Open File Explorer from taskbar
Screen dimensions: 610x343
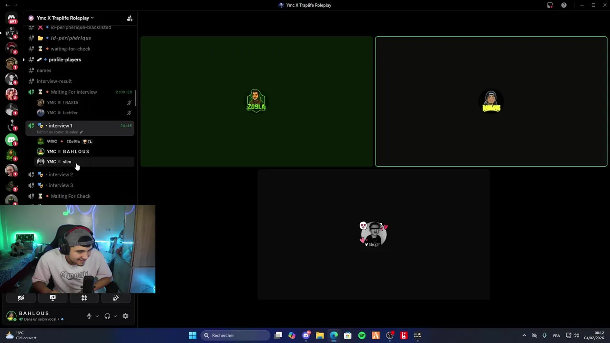320,335
